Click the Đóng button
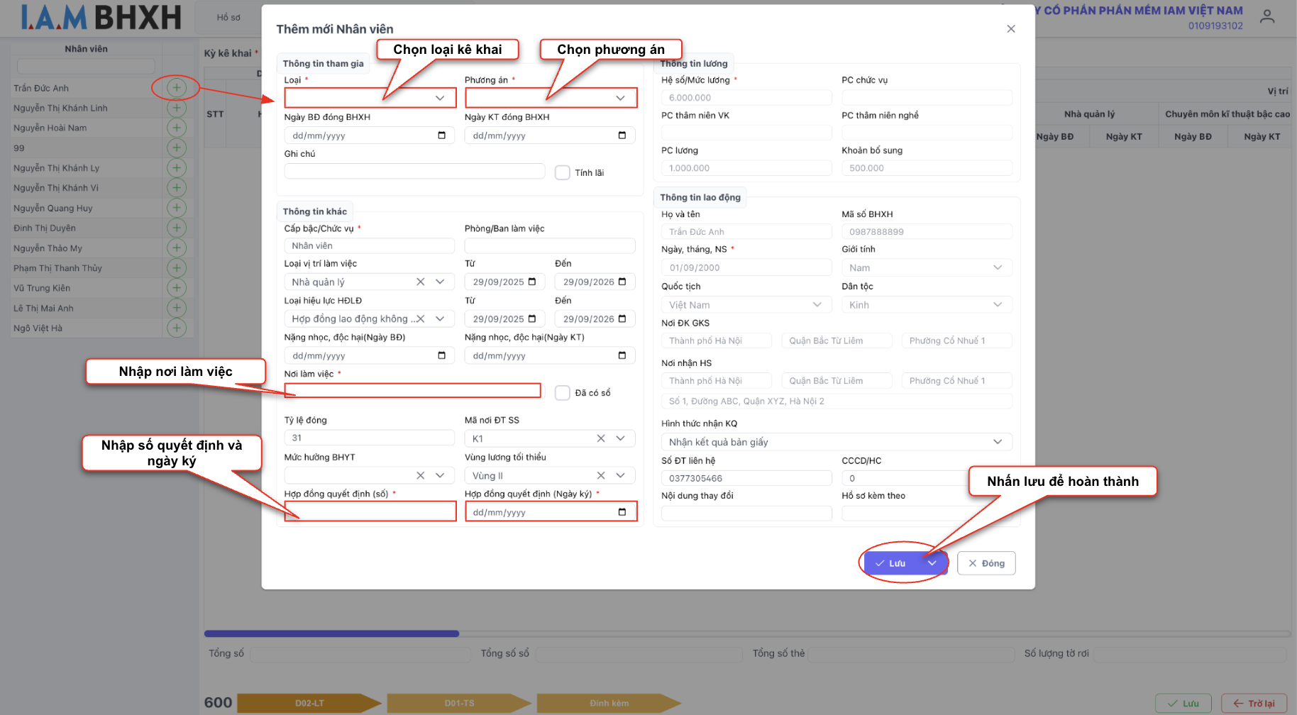The image size is (1297, 715). (986, 563)
